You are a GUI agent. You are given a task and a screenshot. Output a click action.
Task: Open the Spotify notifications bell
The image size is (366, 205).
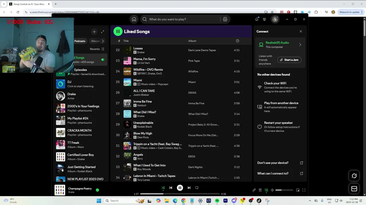(x=257, y=19)
